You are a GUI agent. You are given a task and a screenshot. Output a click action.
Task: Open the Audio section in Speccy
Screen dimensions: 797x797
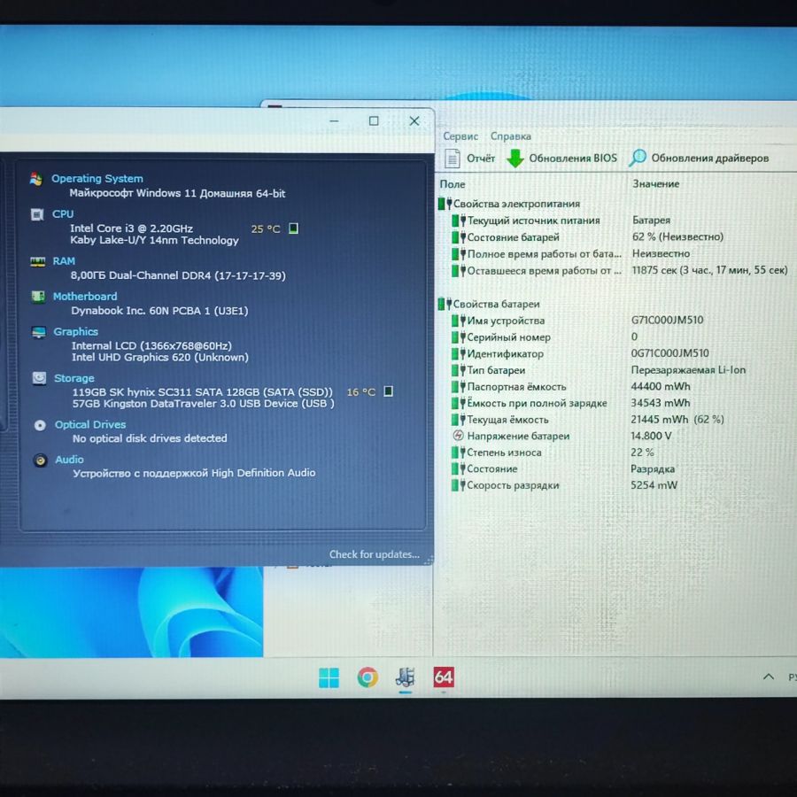pos(69,460)
